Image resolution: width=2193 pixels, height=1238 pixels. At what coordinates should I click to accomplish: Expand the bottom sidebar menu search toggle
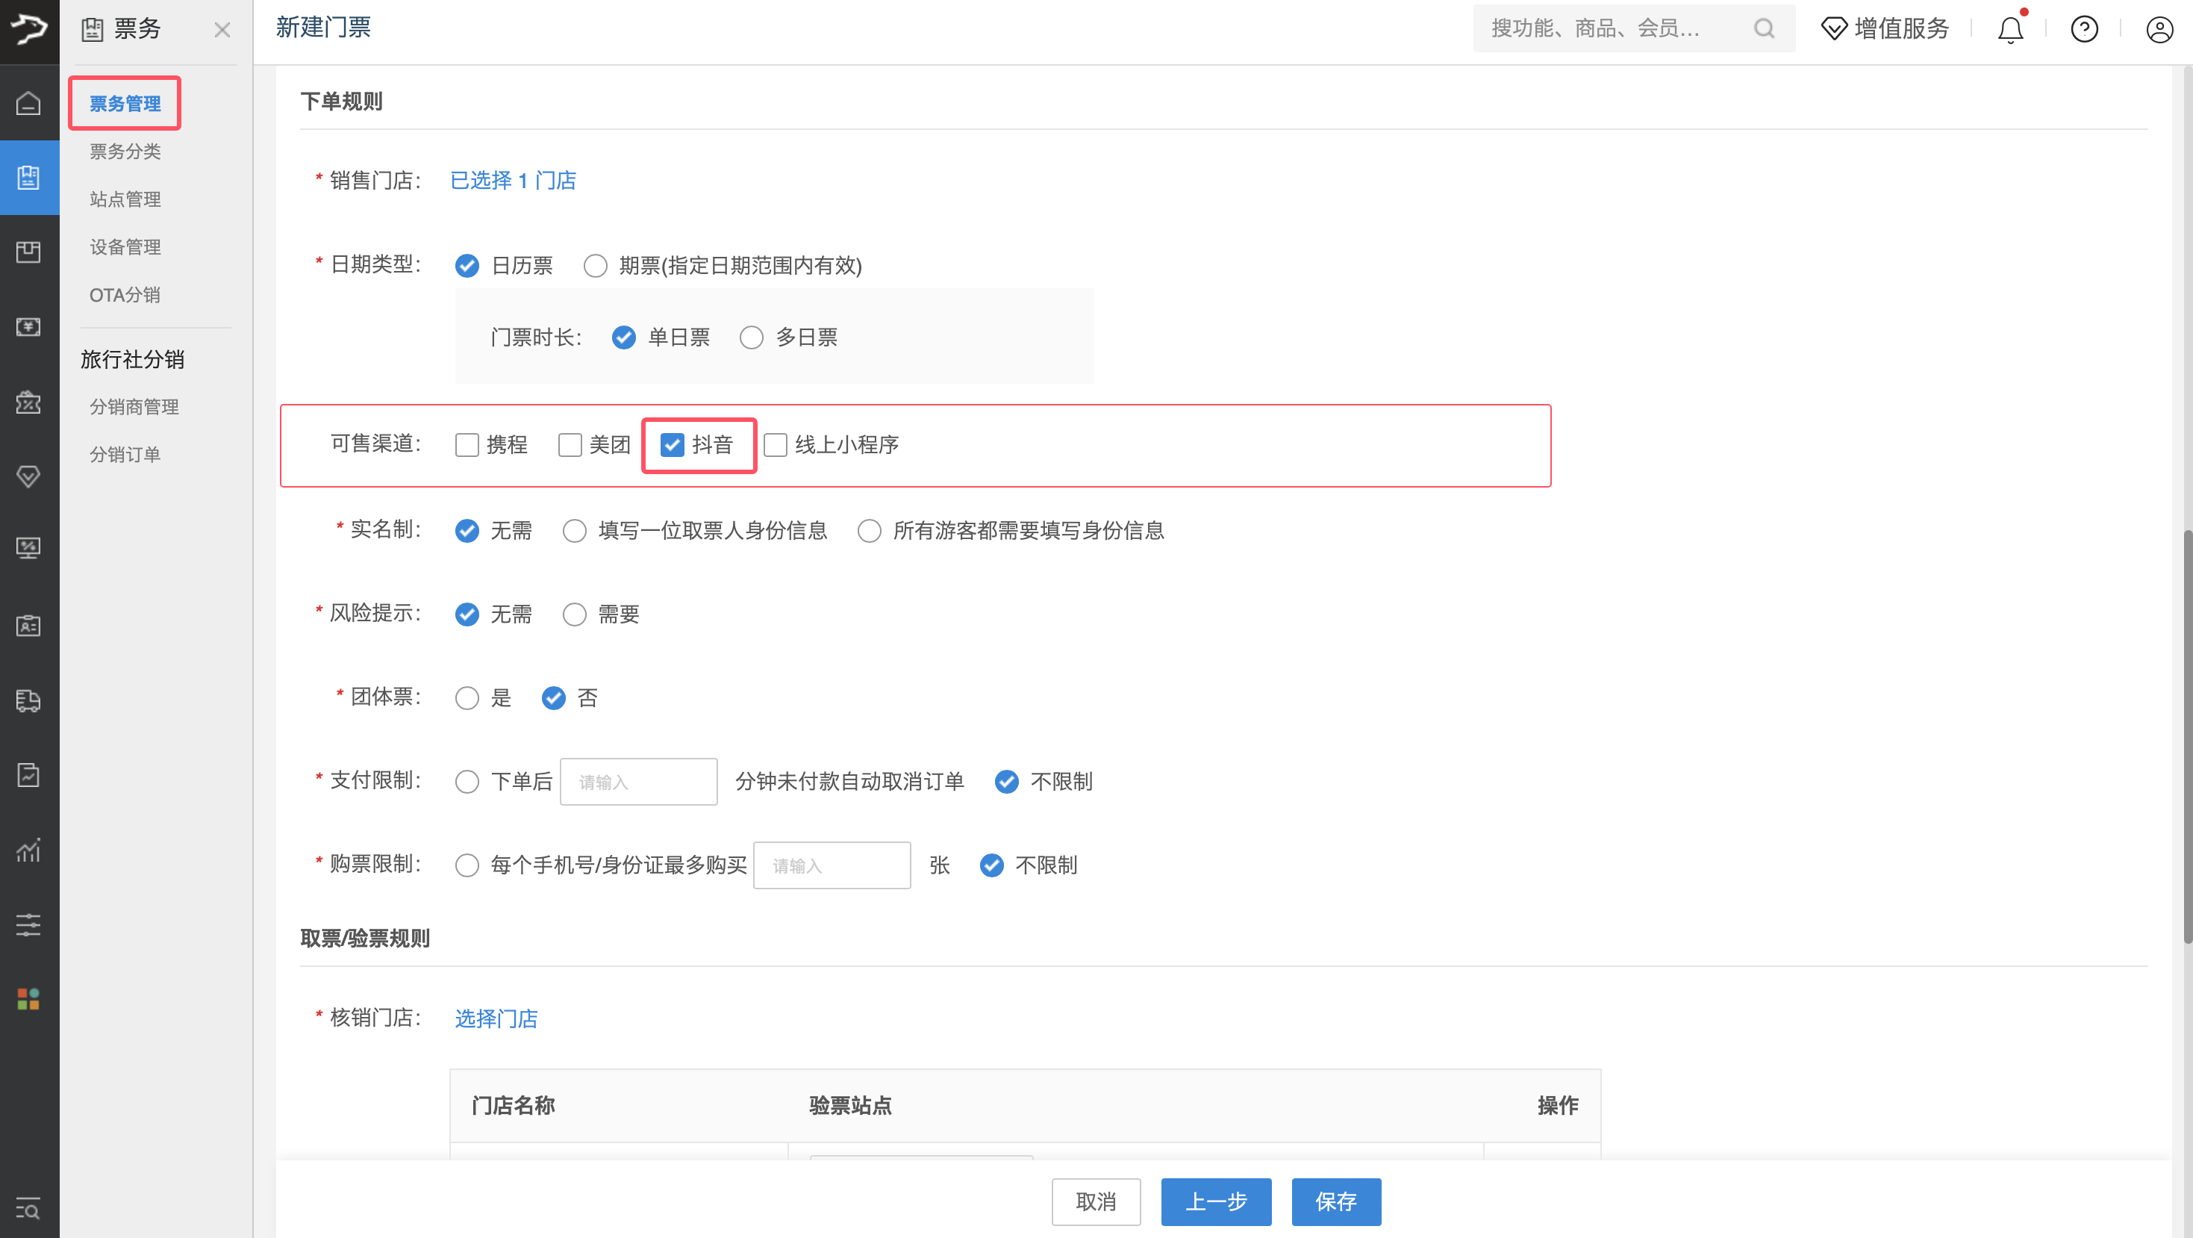click(28, 1208)
